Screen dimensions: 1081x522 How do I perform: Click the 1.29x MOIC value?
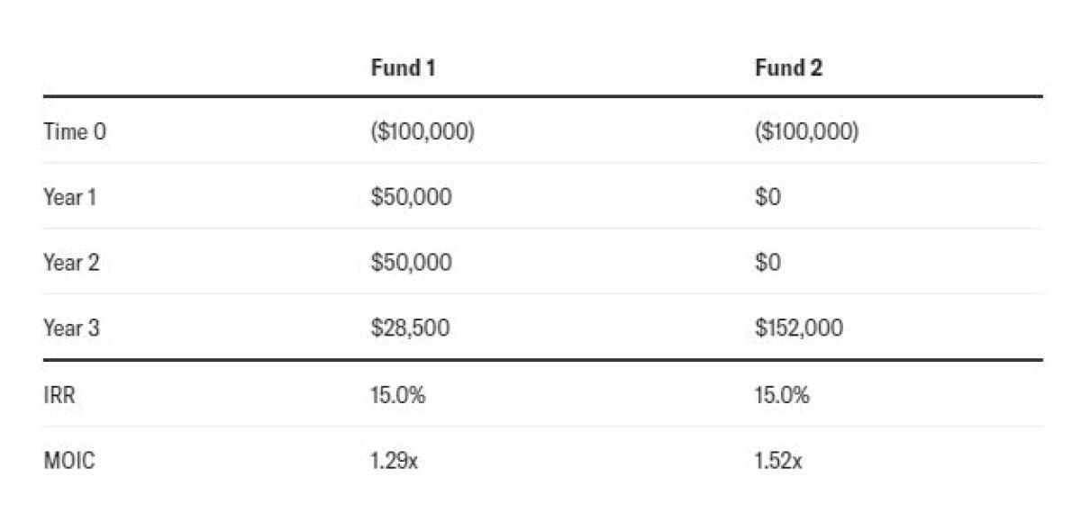[x=395, y=462]
